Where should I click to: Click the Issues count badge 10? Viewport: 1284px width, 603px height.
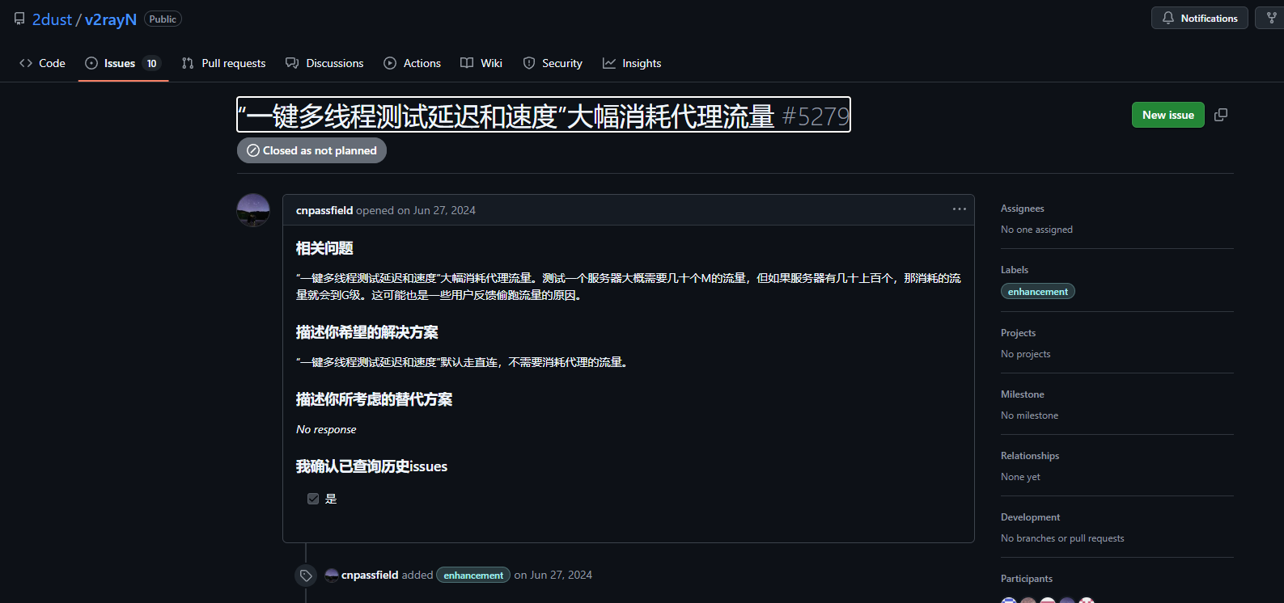pos(151,63)
